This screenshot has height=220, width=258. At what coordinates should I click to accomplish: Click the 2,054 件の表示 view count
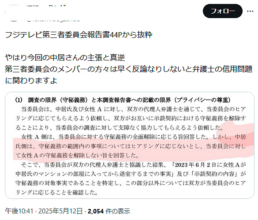pos(109,211)
